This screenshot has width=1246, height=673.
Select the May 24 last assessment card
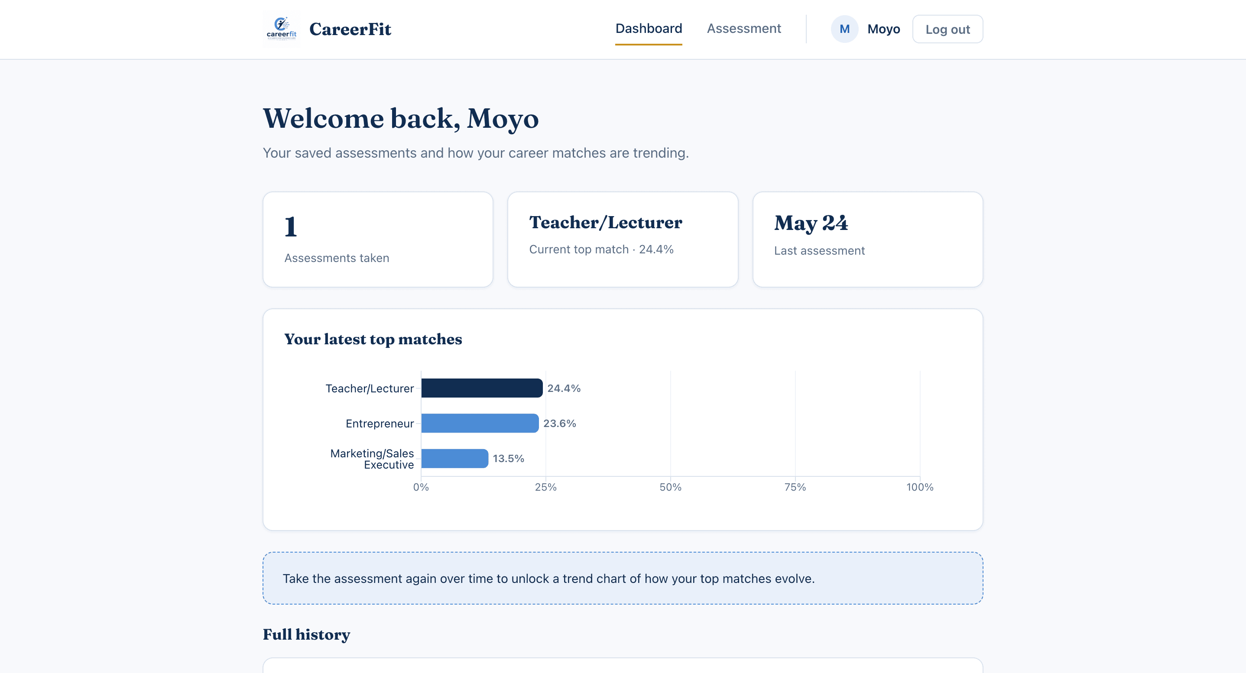click(867, 239)
